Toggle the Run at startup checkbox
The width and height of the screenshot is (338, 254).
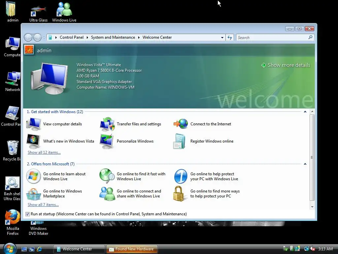[x=27, y=214]
